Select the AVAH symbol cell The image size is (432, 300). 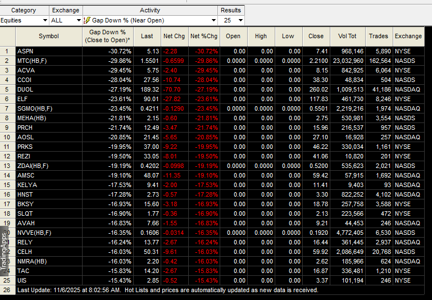click(x=49, y=223)
